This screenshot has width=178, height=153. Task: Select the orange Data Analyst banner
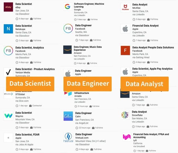tap(145, 84)
